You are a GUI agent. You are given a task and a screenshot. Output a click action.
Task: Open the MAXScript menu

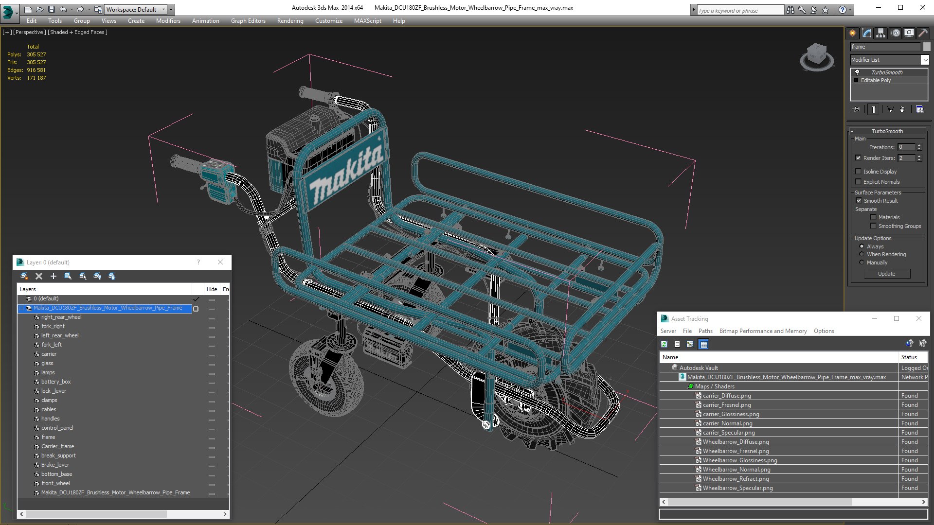[x=367, y=21]
